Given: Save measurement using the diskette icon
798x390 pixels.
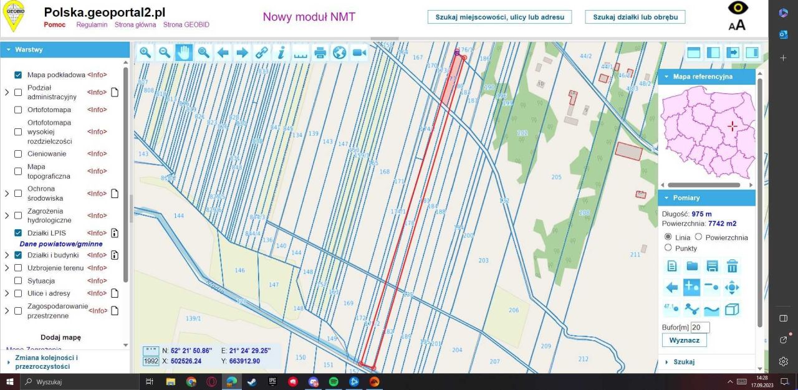Looking at the screenshot, I should coord(712,266).
